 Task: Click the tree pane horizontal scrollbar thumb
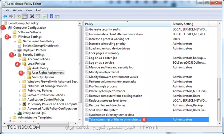(x=38, y=123)
